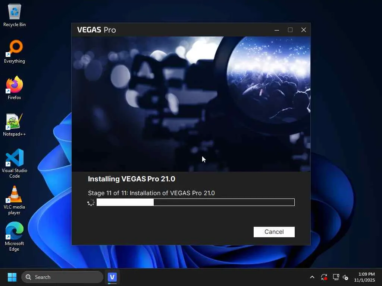Click the VEGAS Pro title logo
Screen dimensions: 382x286
pyautogui.click(x=97, y=30)
